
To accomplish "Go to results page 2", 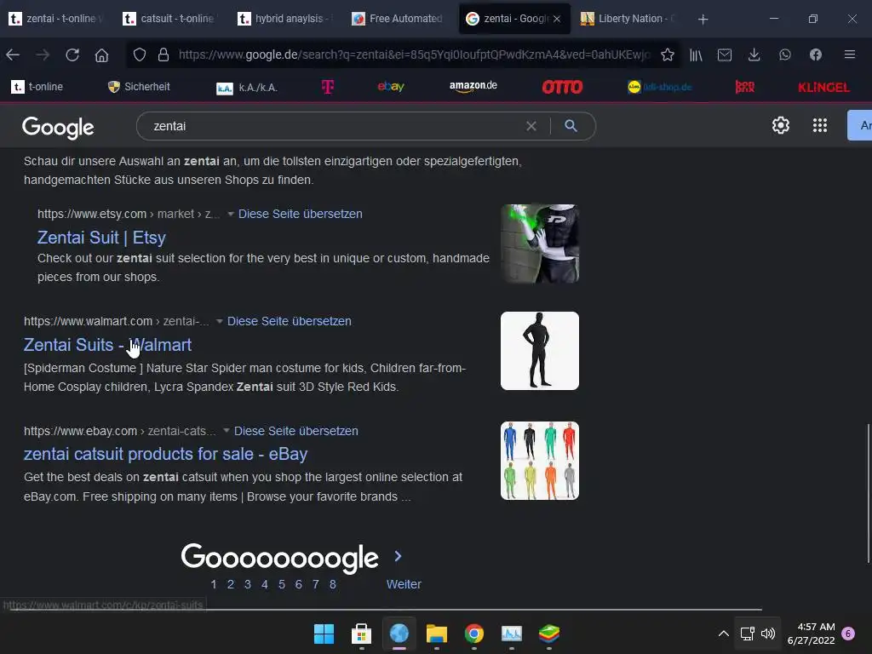I will [x=231, y=584].
